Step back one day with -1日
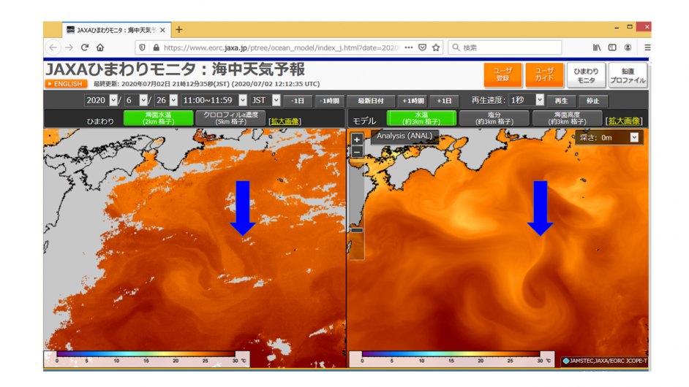The image size is (689, 387). pyautogui.click(x=298, y=101)
